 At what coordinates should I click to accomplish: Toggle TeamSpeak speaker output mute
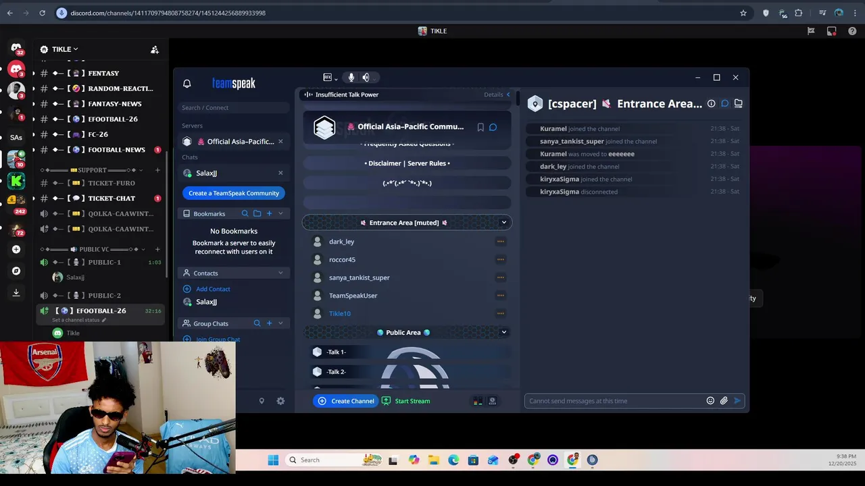pos(366,78)
